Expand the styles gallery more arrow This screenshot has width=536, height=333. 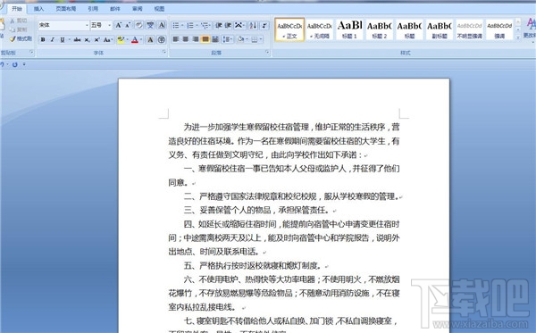(x=518, y=37)
